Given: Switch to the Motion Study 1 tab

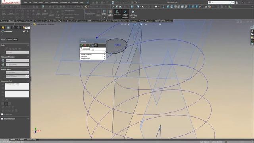Looking at the screenshot, I should tap(32, 139).
